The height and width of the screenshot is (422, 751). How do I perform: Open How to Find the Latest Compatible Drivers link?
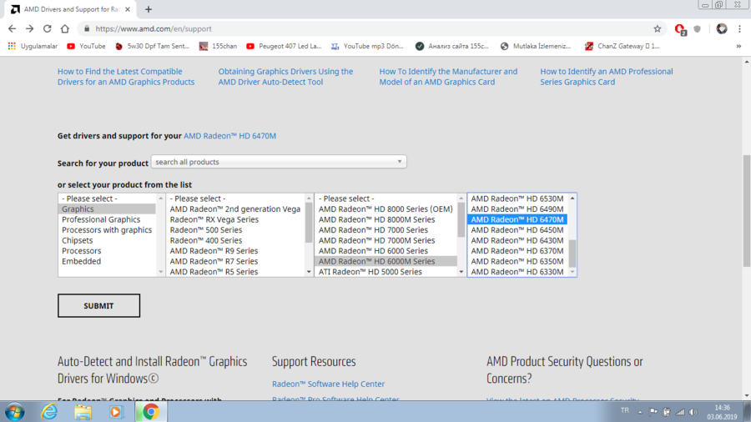point(126,77)
